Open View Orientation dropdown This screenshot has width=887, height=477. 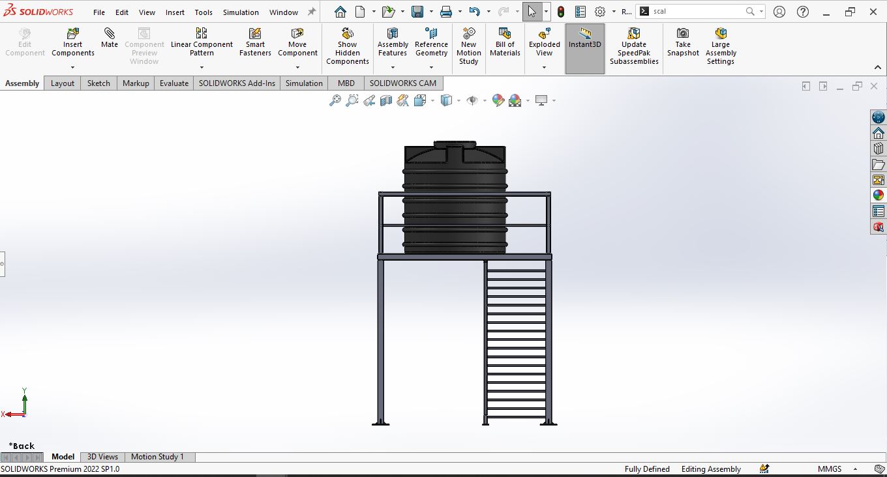point(433,100)
